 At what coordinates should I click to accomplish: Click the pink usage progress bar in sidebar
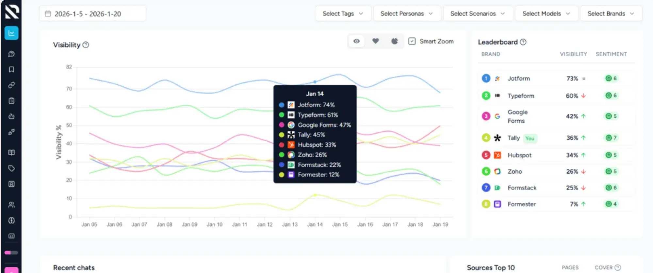pyautogui.click(x=11, y=252)
